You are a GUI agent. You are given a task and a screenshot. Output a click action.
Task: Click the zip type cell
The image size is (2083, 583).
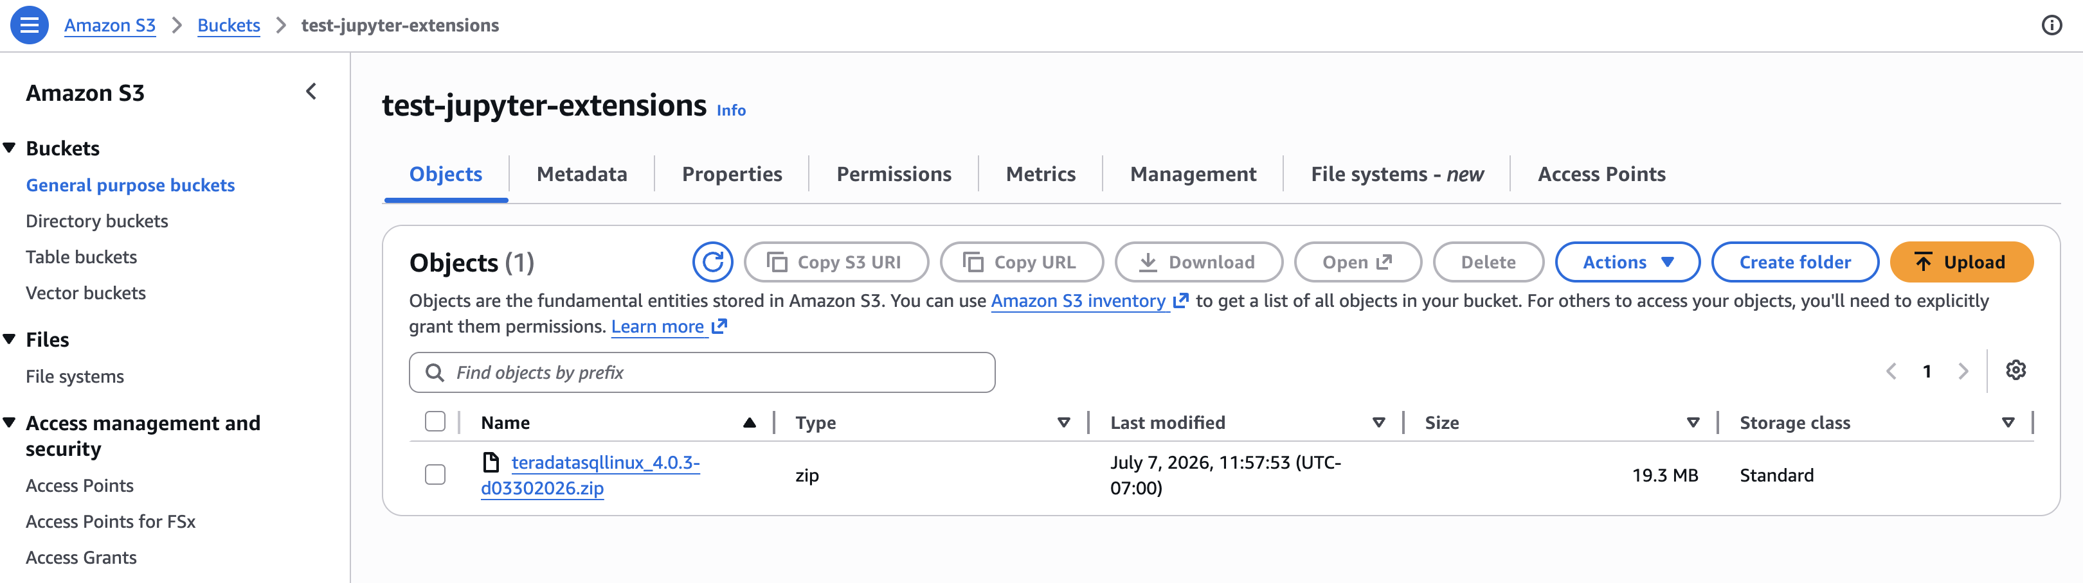pyautogui.click(x=807, y=474)
